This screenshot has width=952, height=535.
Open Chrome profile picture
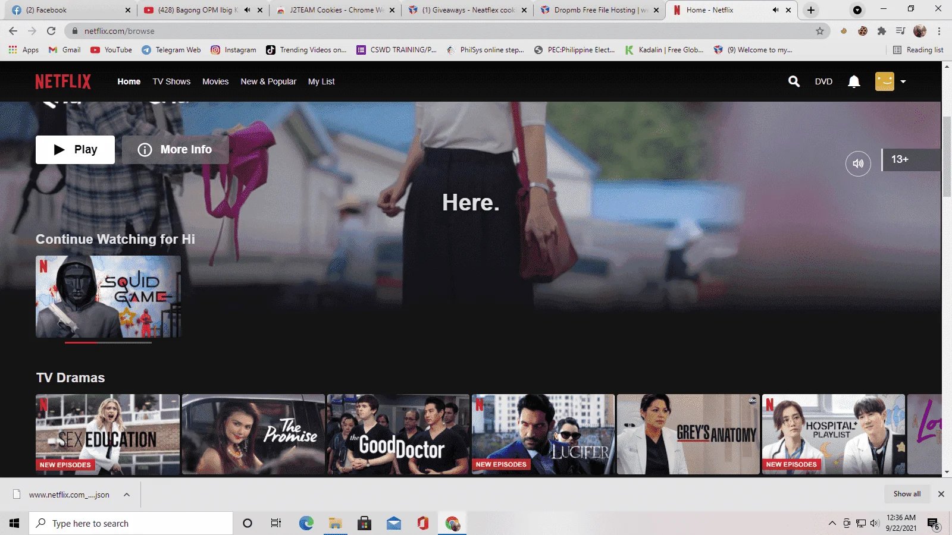(x=920, y=31)
